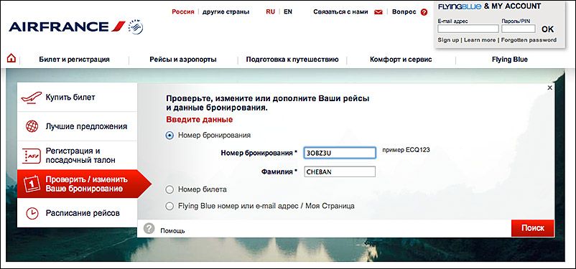Click the clock icon for flight schedule
Viewport: 576px width, 269px height.
[32, 213]
